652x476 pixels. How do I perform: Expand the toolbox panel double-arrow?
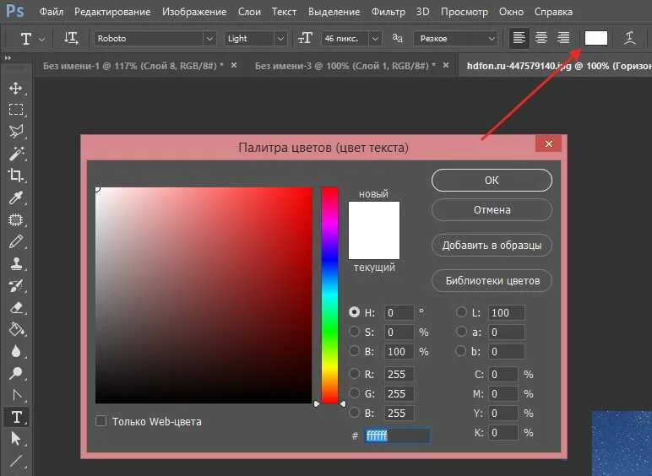[8, 58]
